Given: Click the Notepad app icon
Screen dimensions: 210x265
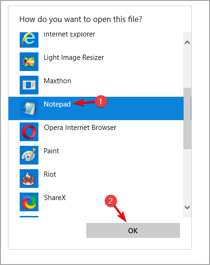Looking at the screenshot, I should coord(29,108).
